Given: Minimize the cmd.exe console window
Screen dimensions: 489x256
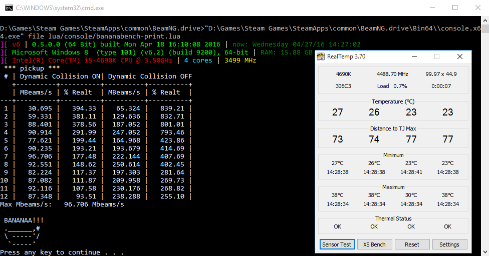Looking at the screenshot, I should point(432,8).
